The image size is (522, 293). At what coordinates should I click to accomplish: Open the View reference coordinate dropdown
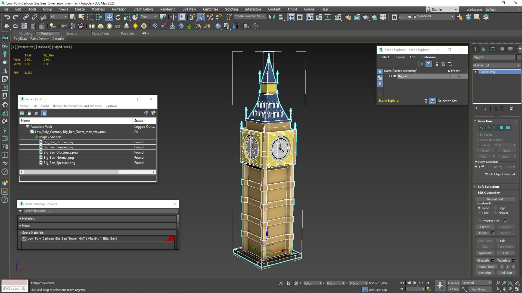[149, 17]
